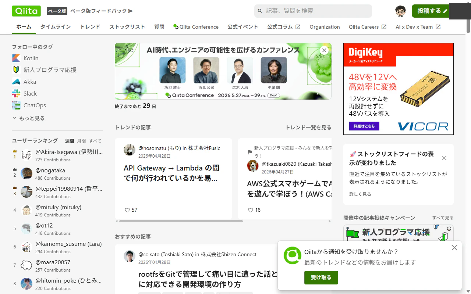This screenshot has height=294, width=471.
Task: Click the search magnifier icon
Action: click(x=260, y=11)
